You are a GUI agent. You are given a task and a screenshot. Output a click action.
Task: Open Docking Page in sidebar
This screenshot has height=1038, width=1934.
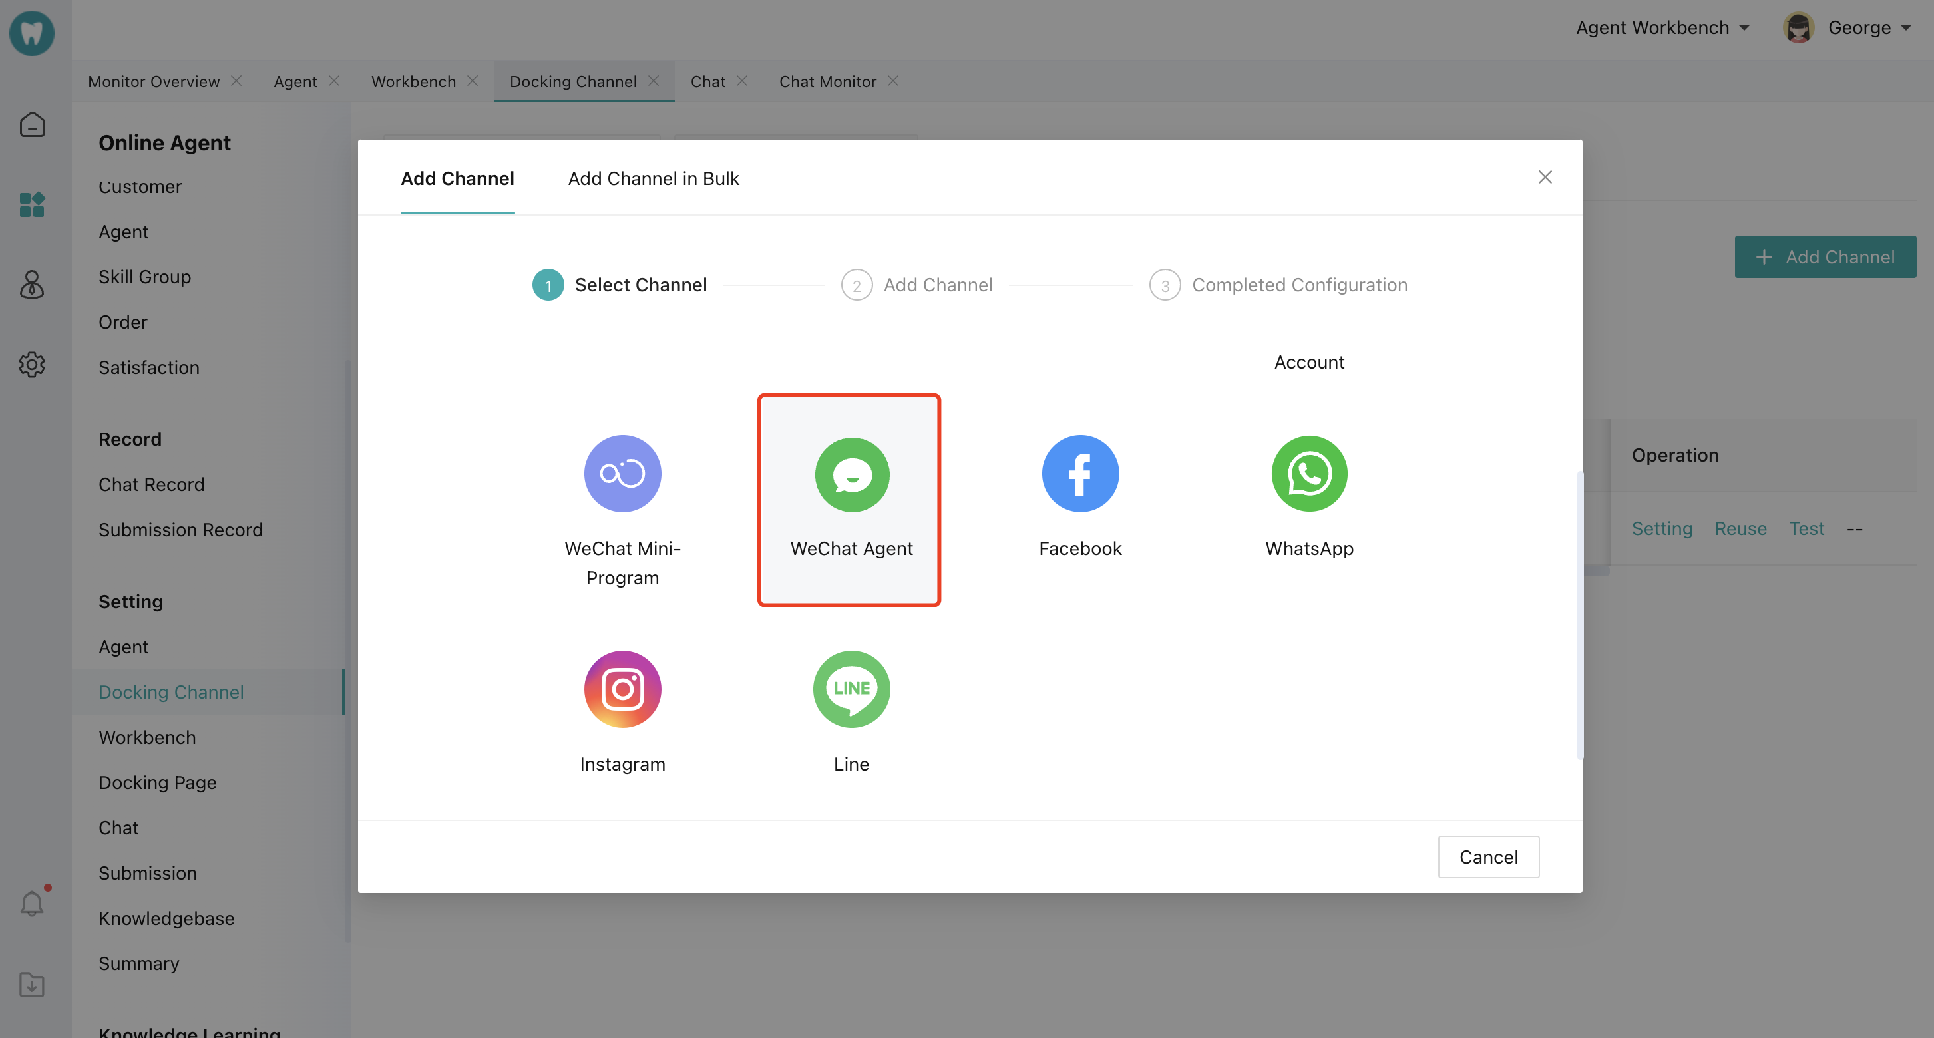(x=157, y=782)
